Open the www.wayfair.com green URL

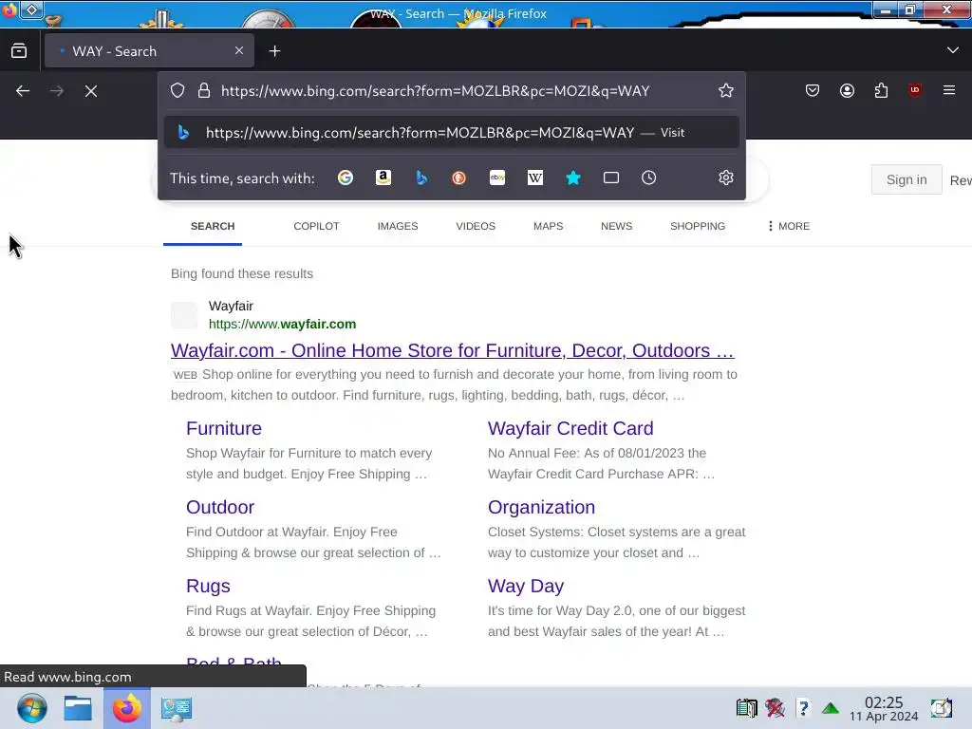coord(282,325)
